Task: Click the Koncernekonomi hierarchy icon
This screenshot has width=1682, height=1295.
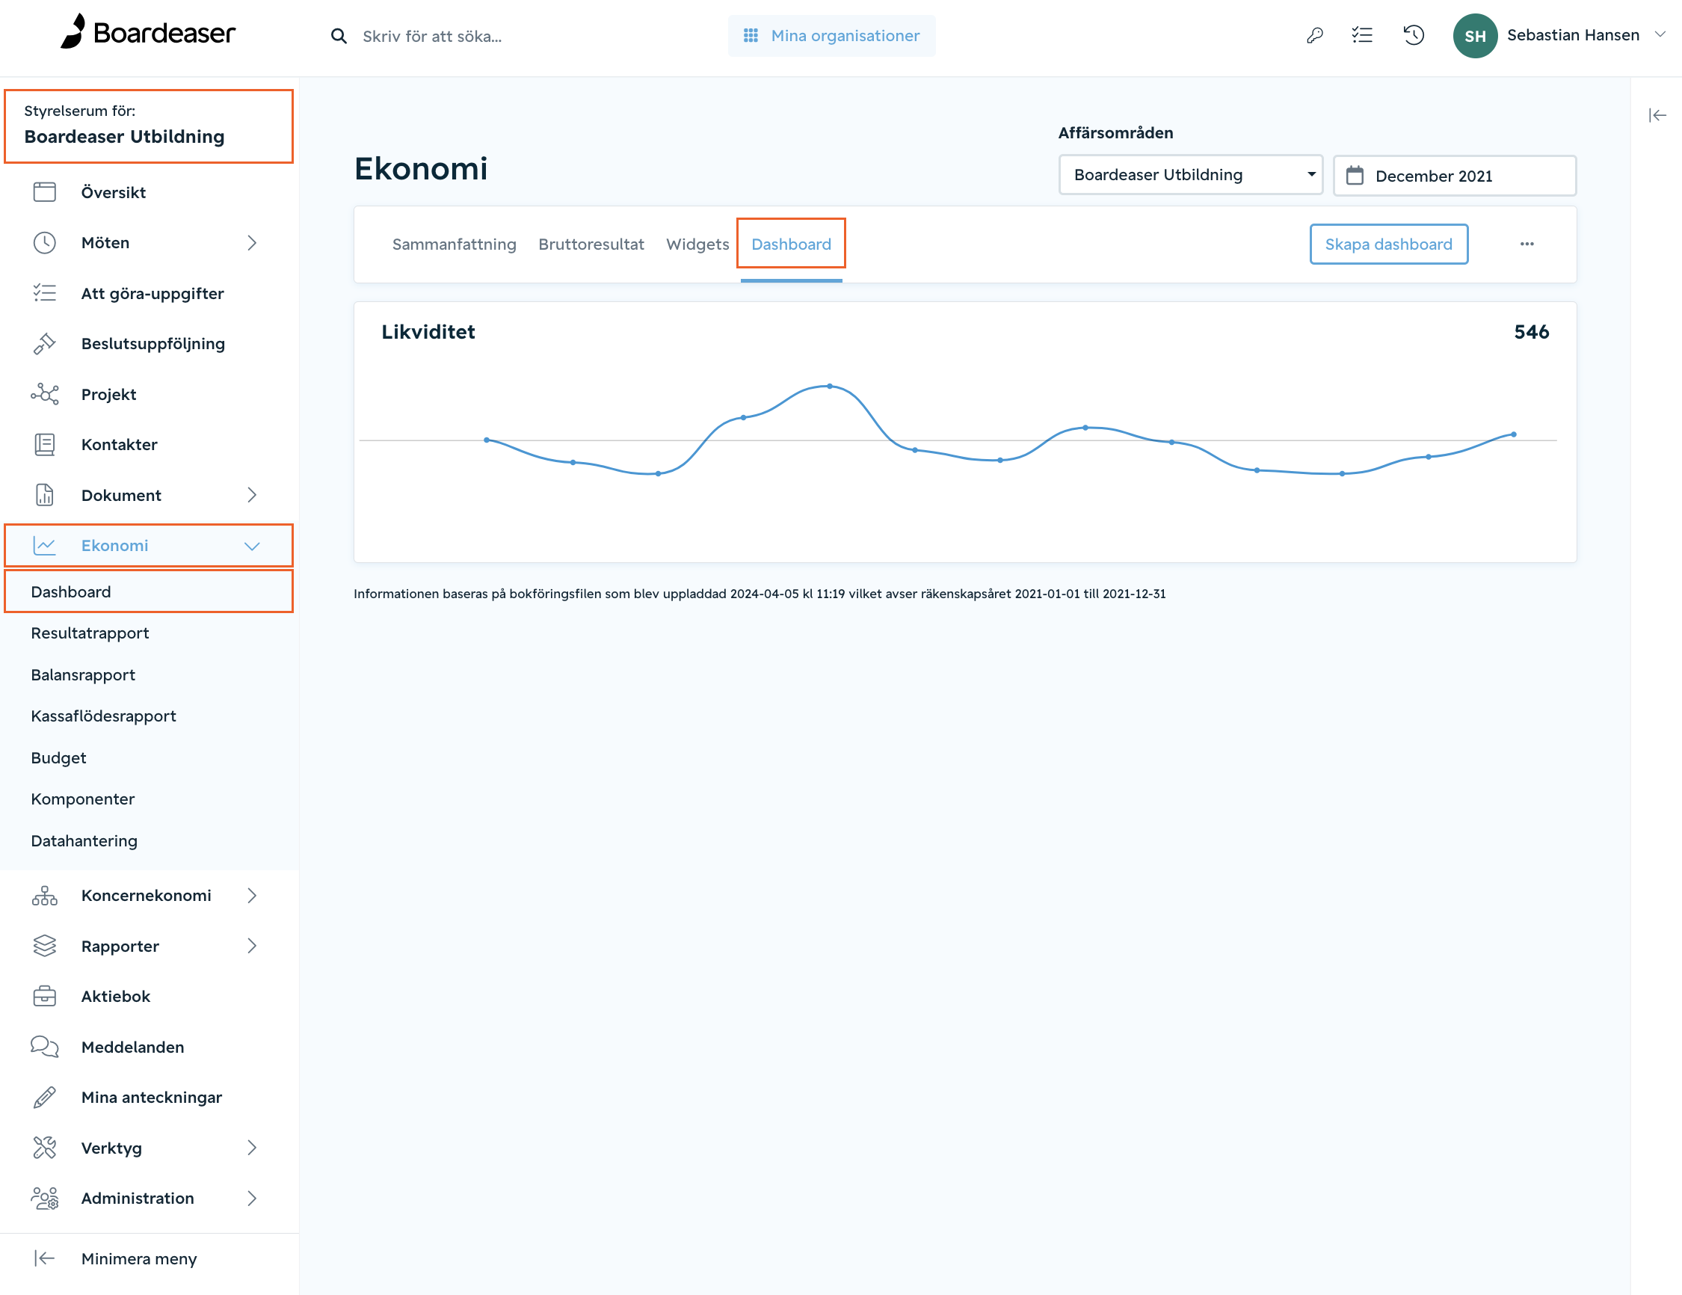Action: 45,895
